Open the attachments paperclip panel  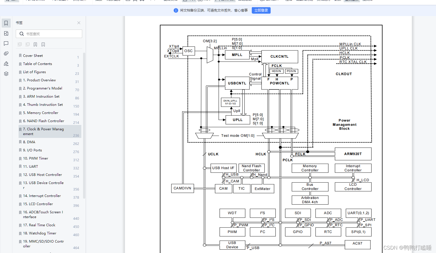click(6, 53)
